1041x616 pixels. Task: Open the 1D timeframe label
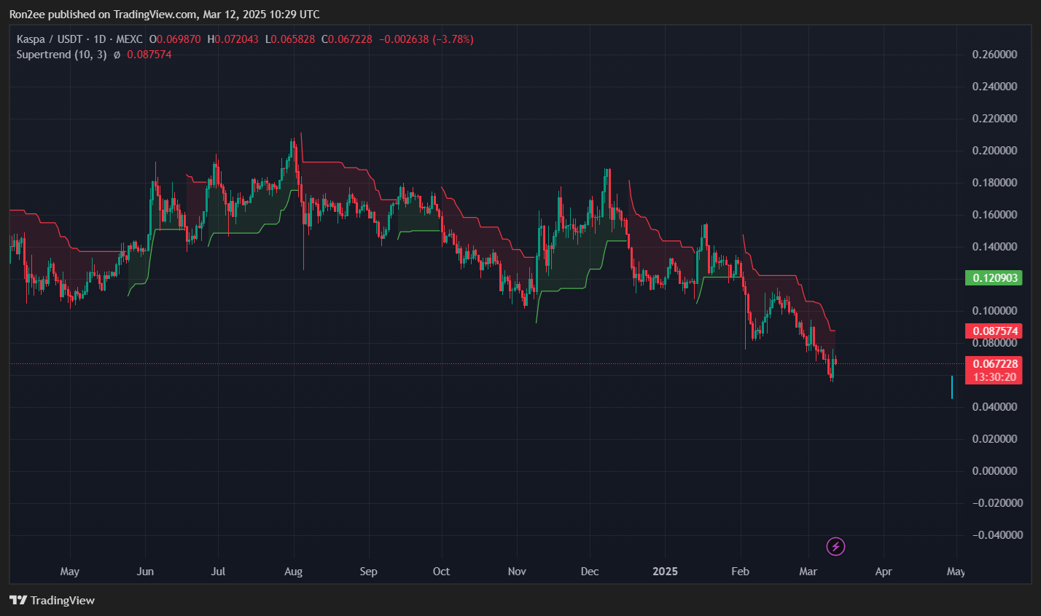coord(101,39)
